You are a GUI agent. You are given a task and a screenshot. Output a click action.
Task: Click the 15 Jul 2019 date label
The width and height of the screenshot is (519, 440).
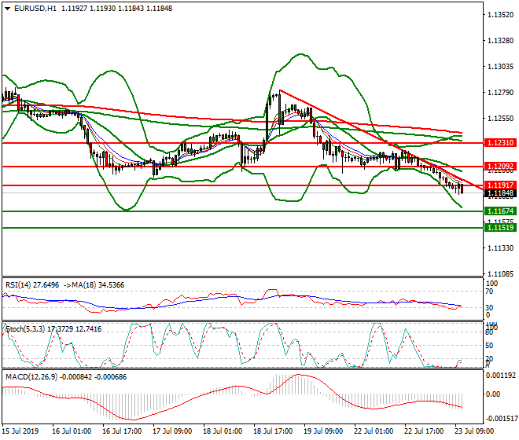tap(20, 431)
